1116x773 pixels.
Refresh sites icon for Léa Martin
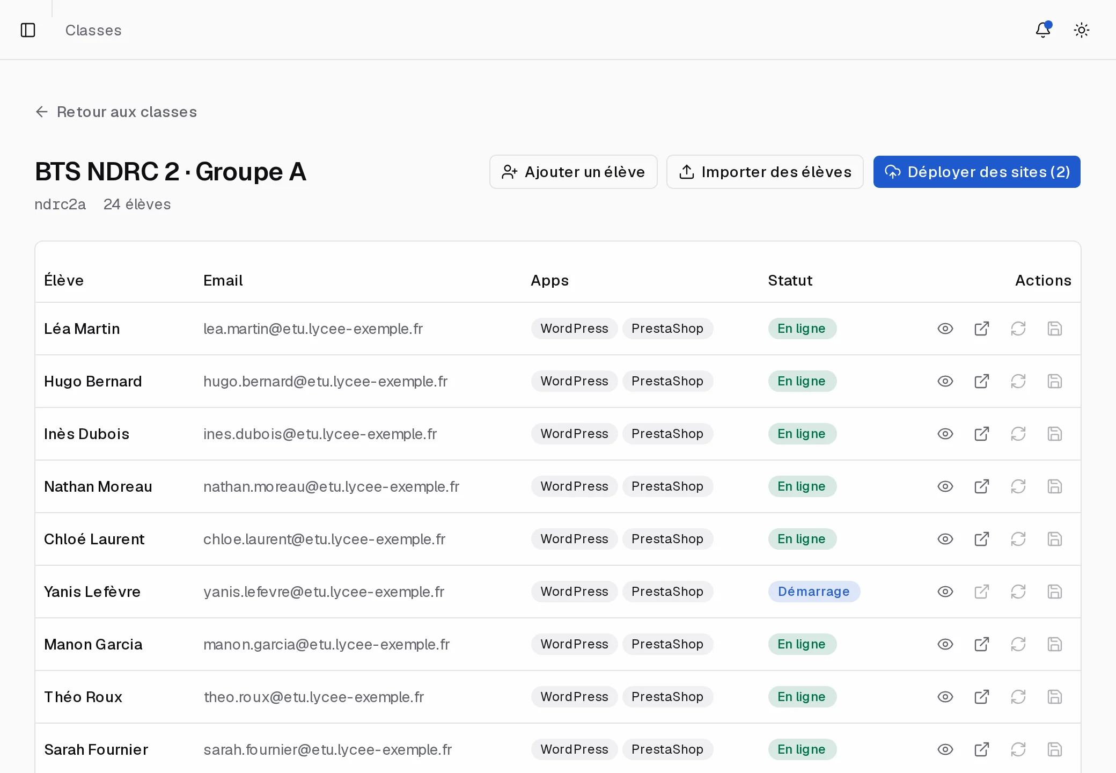(1018, 329)
